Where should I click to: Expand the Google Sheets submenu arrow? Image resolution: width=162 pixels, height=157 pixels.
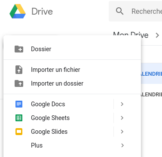pyautogui.click(x=122, y=118)
